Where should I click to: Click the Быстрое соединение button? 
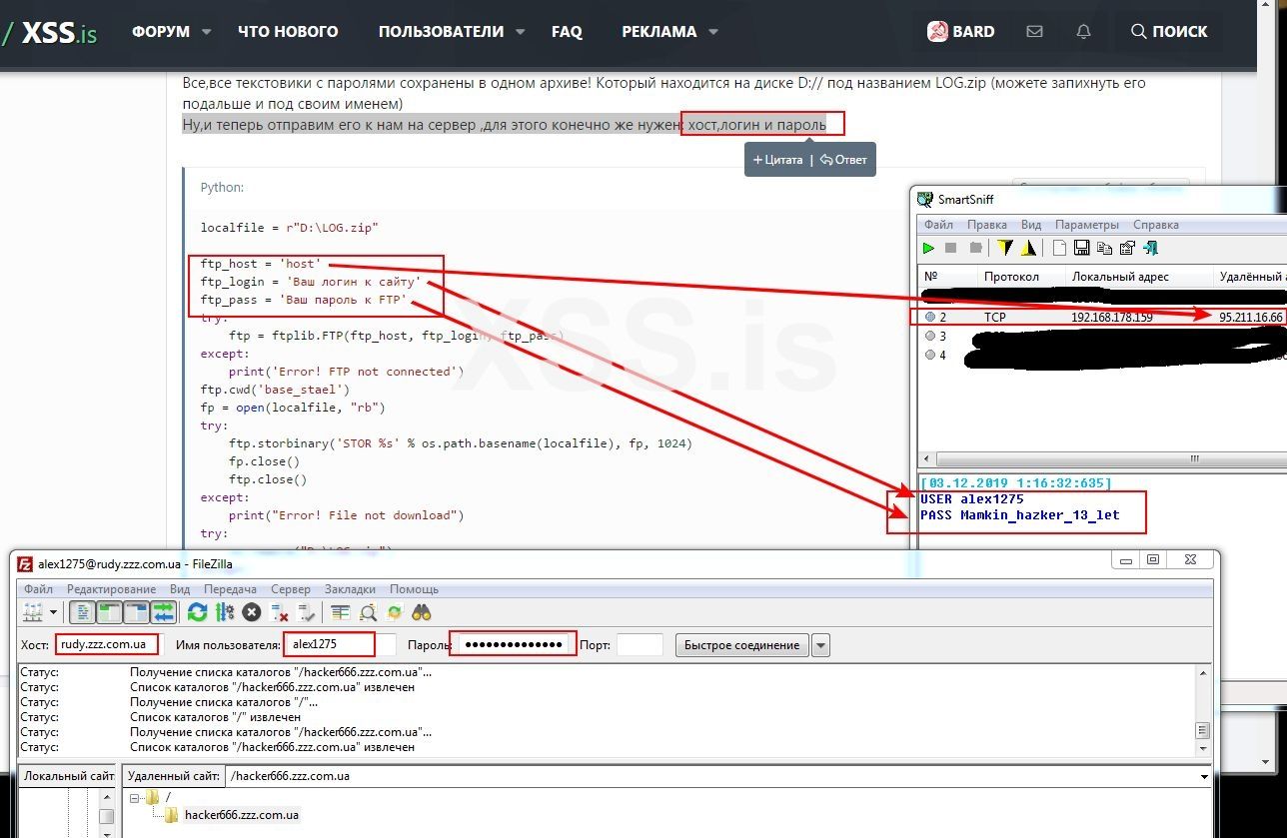click(x=741, y=645)
